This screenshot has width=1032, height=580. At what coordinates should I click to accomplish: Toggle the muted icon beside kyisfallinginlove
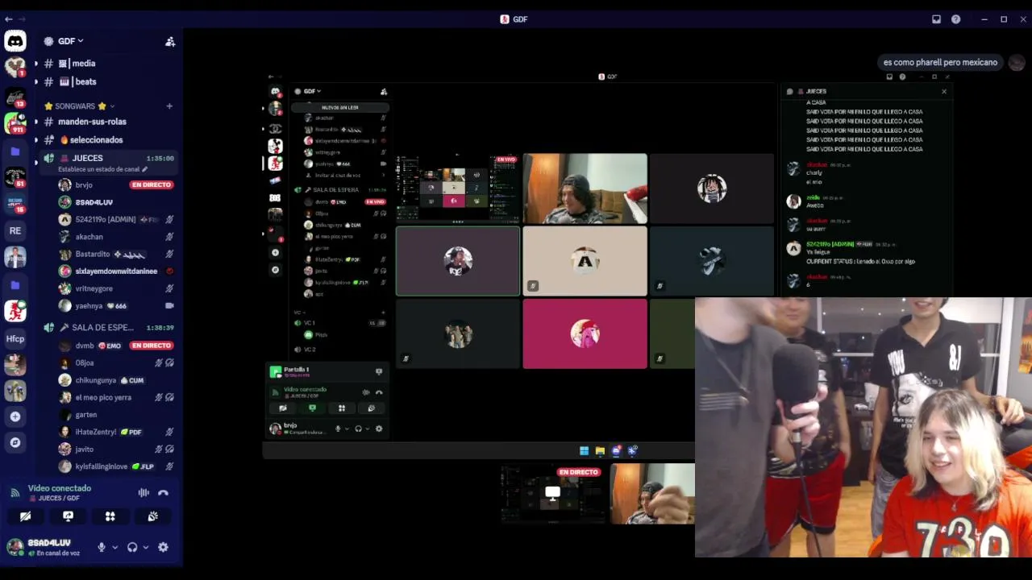(169, 466)
